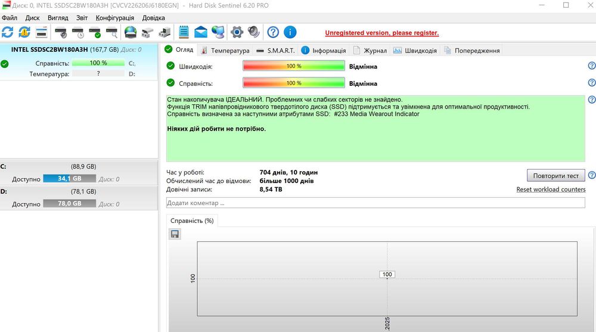The width and height of the screenshot is (596, 332).
Task: Click the disk icon with magnifier
Action: pyautogui.click(x=112, y=33)
